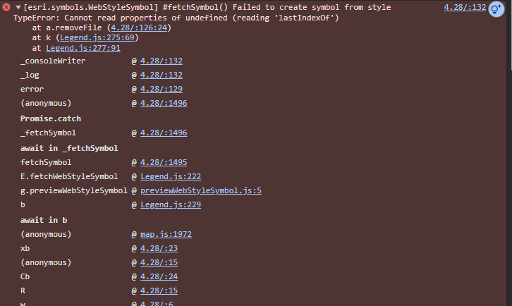Open the fetchSymbol 4.28/:1495 link

[x=164, y=162]
